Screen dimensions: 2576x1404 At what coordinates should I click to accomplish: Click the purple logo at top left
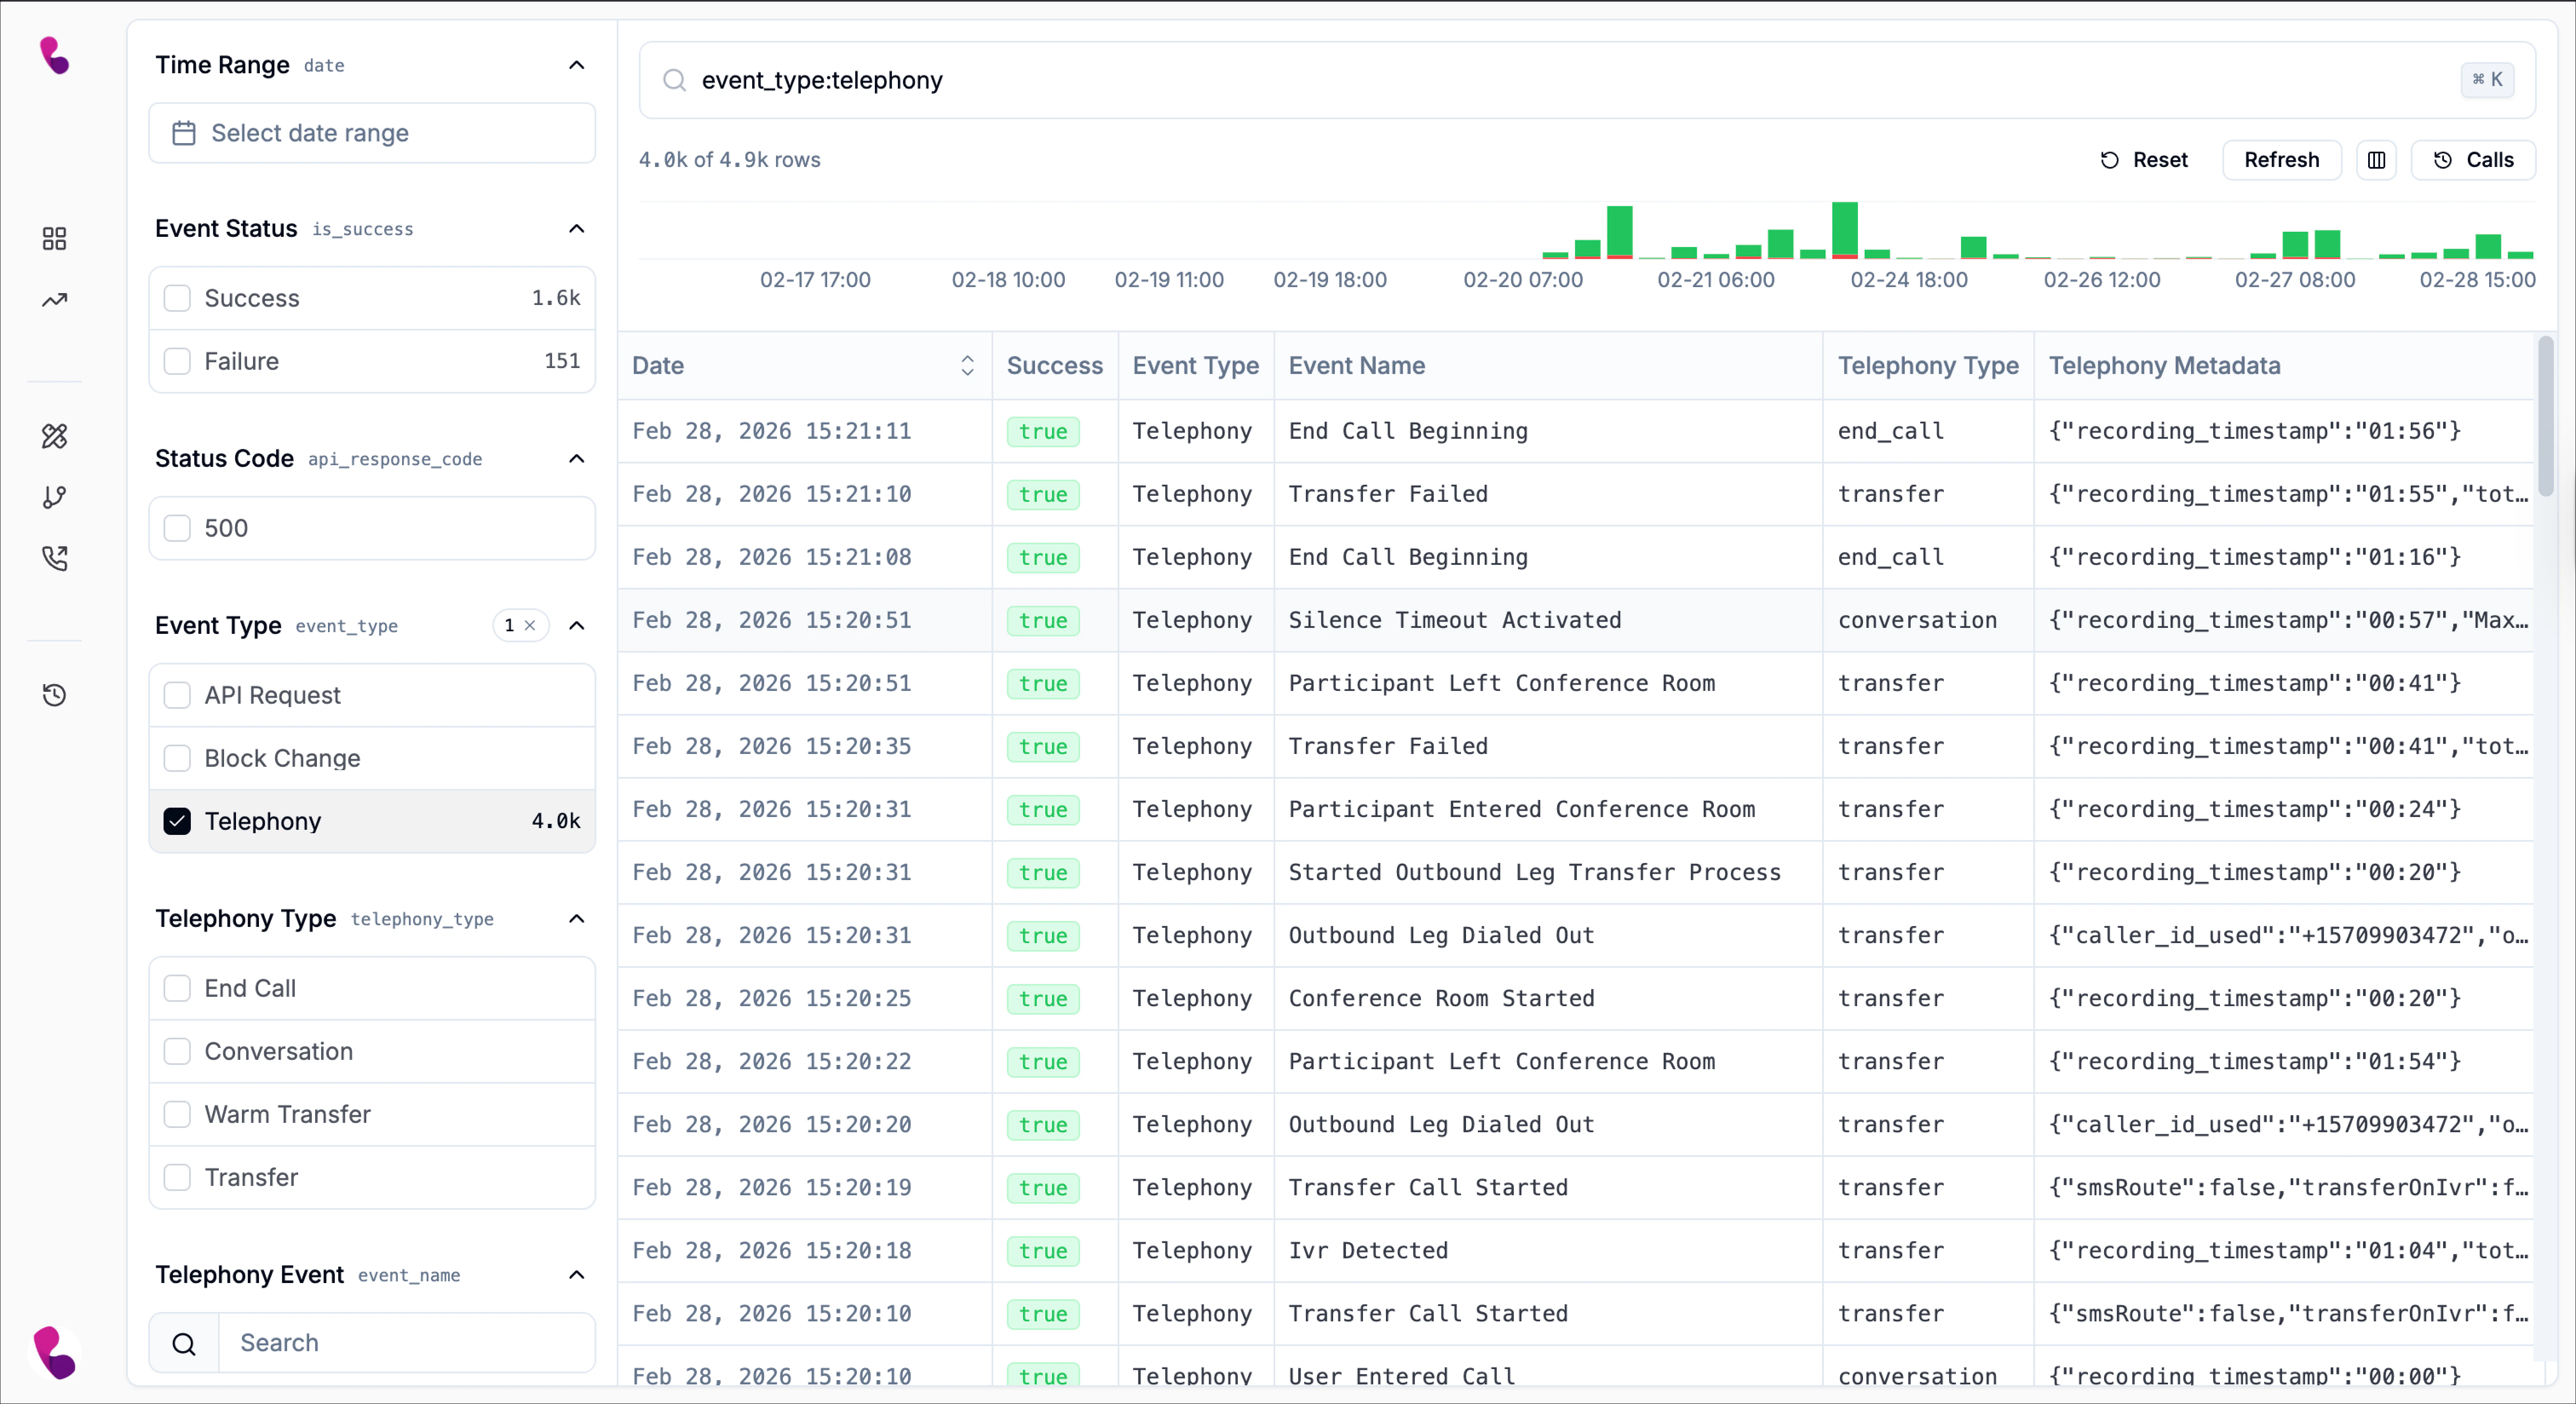point(54,56)
